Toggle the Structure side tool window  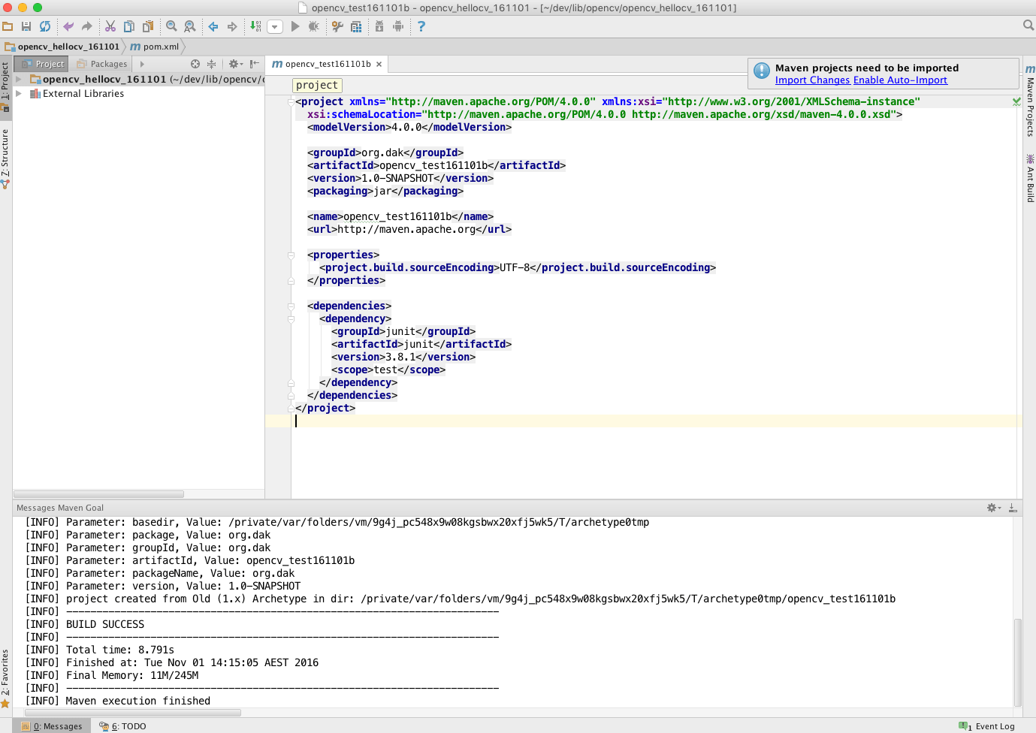pos(5,158)
